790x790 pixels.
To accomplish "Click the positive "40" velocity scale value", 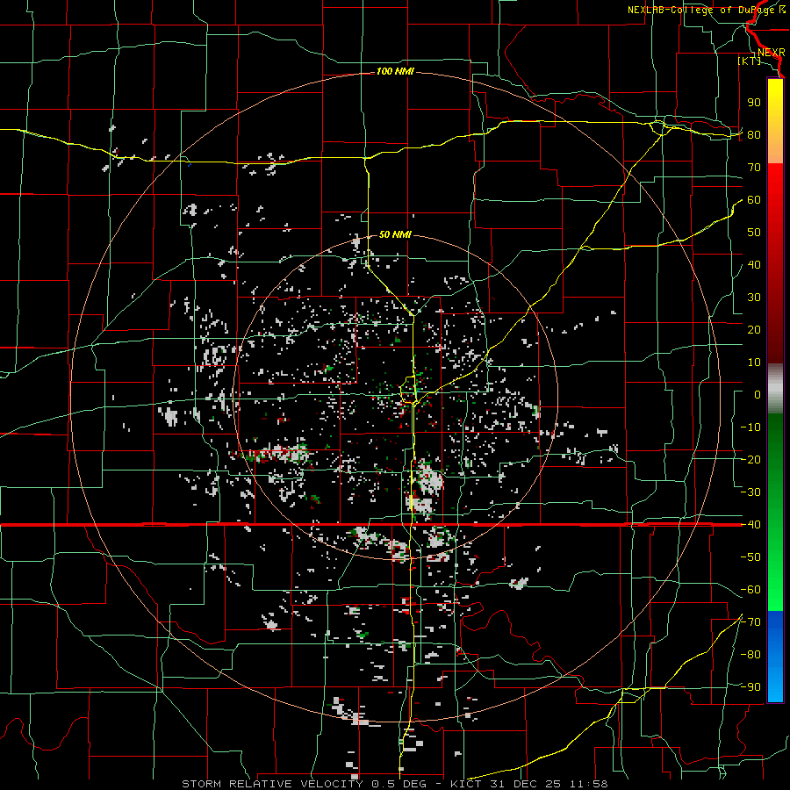I will pyautogui.click(x=754, y=265).
